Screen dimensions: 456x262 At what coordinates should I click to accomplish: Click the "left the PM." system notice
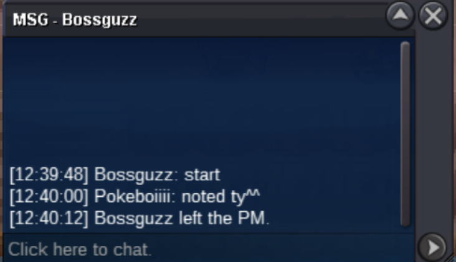tap(224, 218)
